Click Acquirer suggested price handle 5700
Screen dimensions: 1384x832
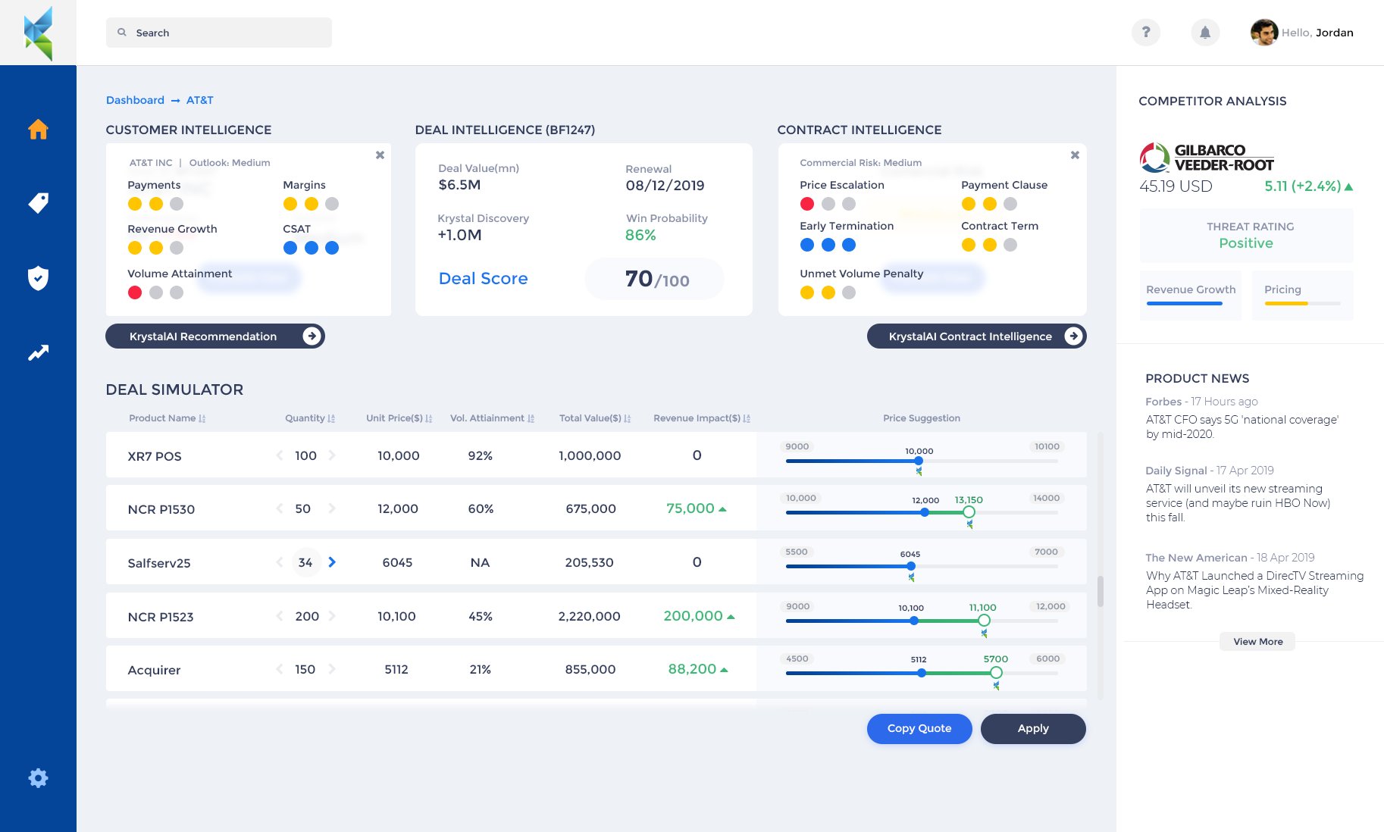996,673
